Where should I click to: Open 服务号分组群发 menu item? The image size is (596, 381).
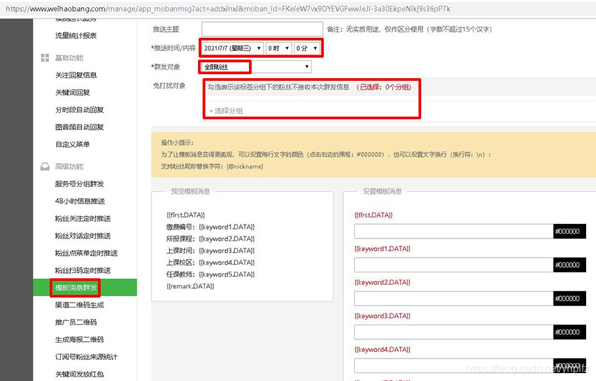point(79,184)
